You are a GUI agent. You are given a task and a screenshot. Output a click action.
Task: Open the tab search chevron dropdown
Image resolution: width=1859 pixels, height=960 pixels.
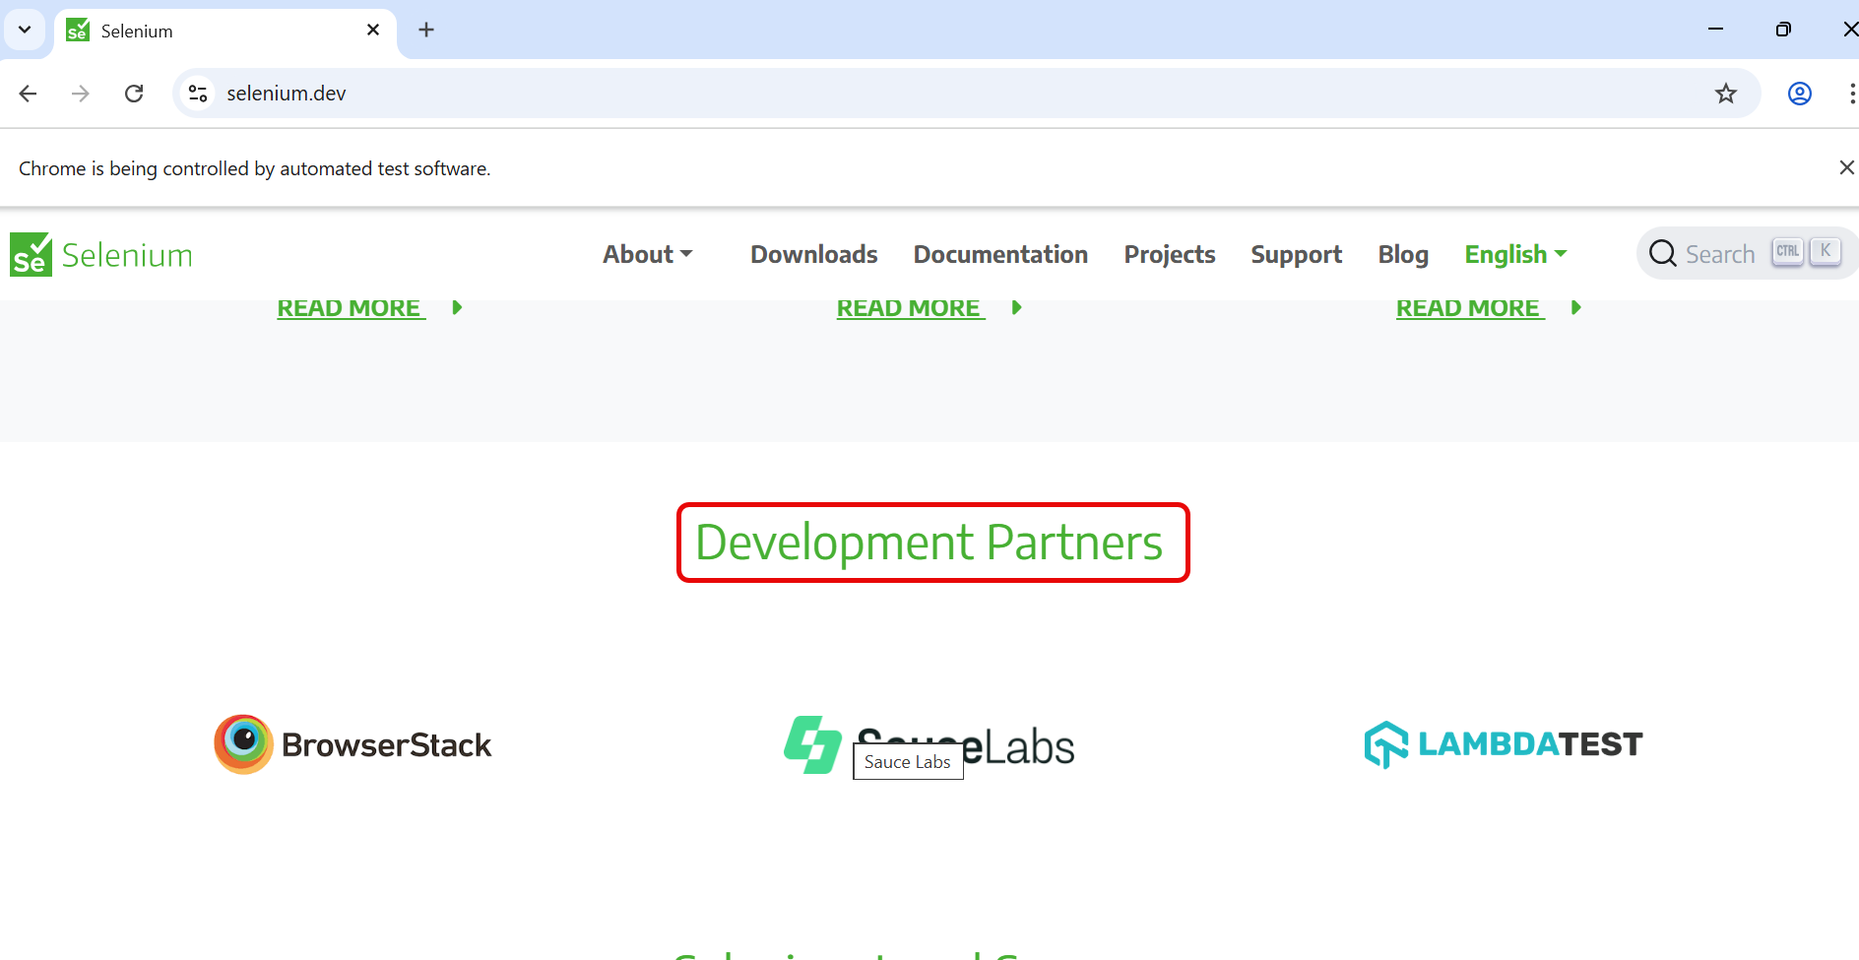tap(26, 30)
